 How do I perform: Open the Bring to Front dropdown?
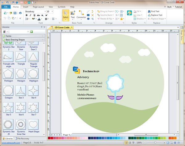click(113, 11)
